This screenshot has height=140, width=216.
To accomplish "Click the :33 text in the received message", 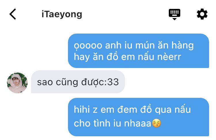I will click(113, 82).
